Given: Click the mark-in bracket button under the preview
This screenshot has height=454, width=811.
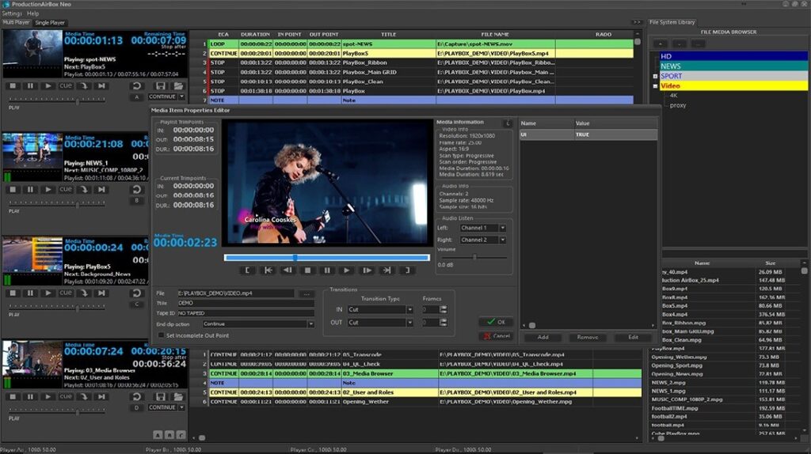Looking at the screenshot, I should point(248,271).
